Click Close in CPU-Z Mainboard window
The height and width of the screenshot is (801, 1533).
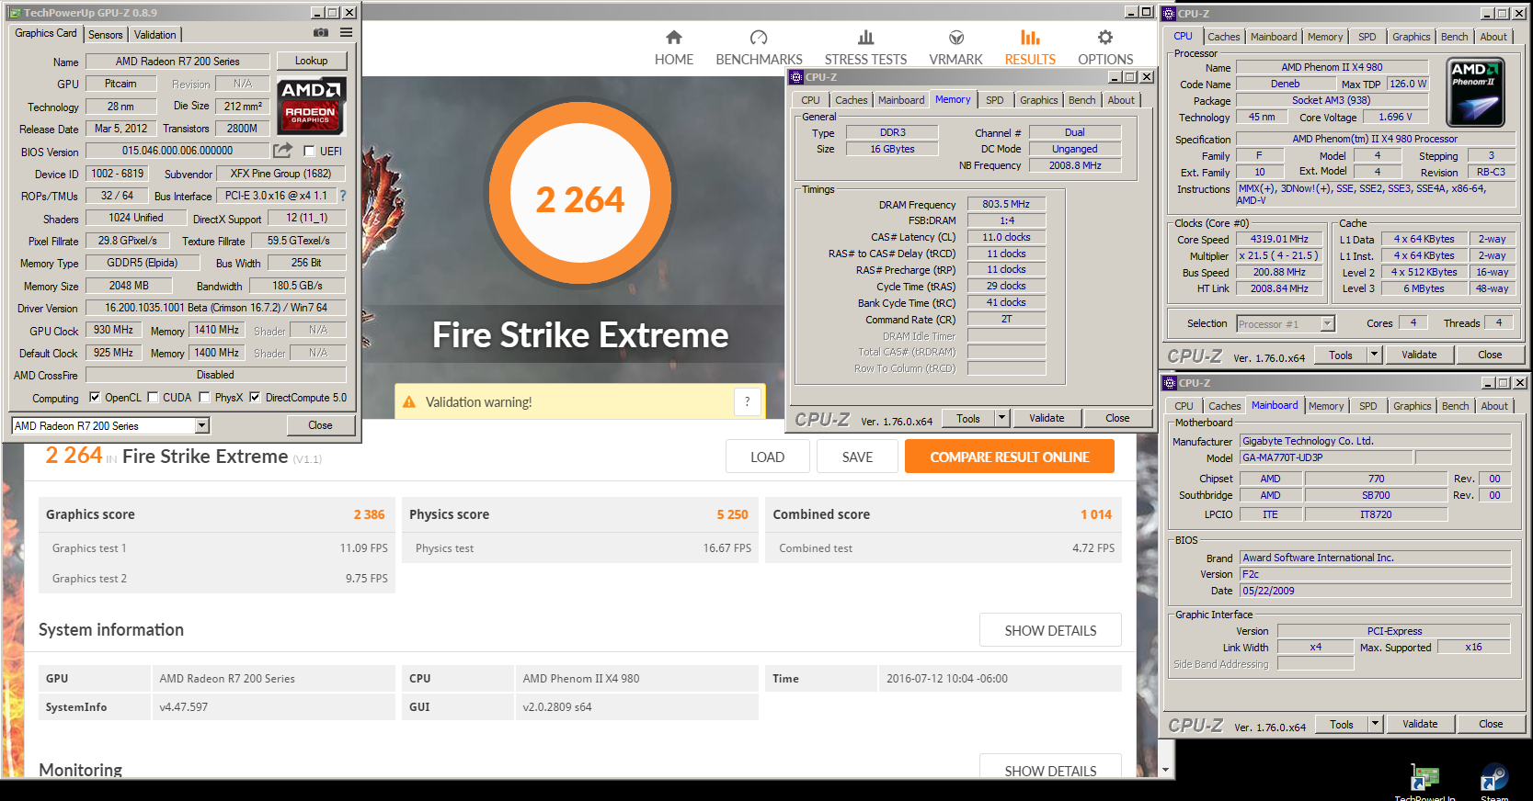(1491, 724)
